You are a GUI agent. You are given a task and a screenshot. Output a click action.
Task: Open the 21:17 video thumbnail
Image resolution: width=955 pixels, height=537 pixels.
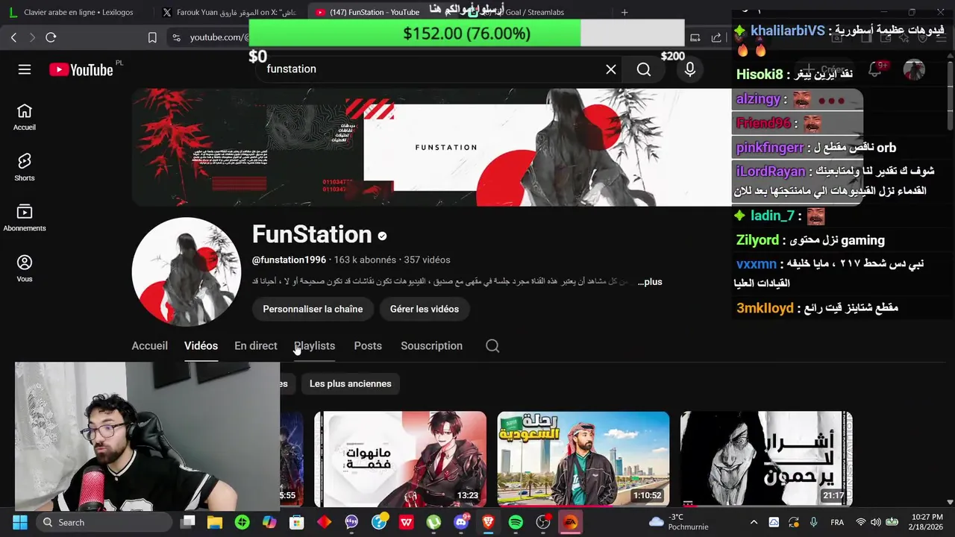coord(766,459)
